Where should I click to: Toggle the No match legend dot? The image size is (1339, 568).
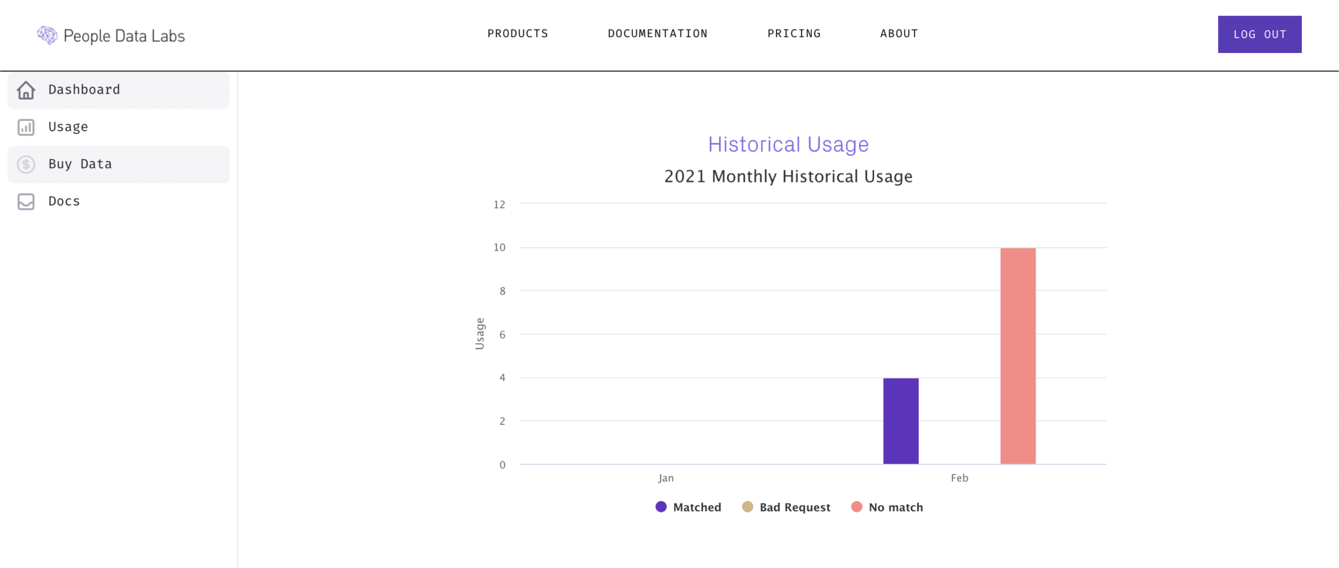[x=856, y=507]
